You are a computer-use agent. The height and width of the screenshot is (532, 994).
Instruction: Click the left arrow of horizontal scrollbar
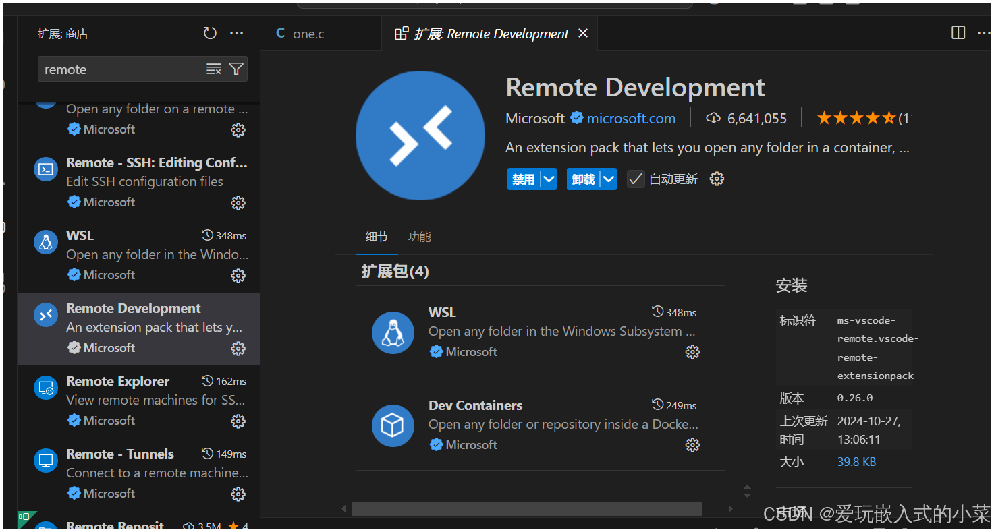pos(343,508)
